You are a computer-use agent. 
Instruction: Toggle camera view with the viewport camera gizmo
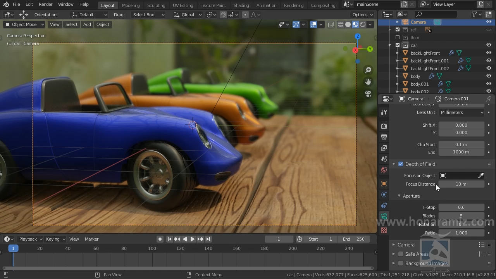point(368,94)
